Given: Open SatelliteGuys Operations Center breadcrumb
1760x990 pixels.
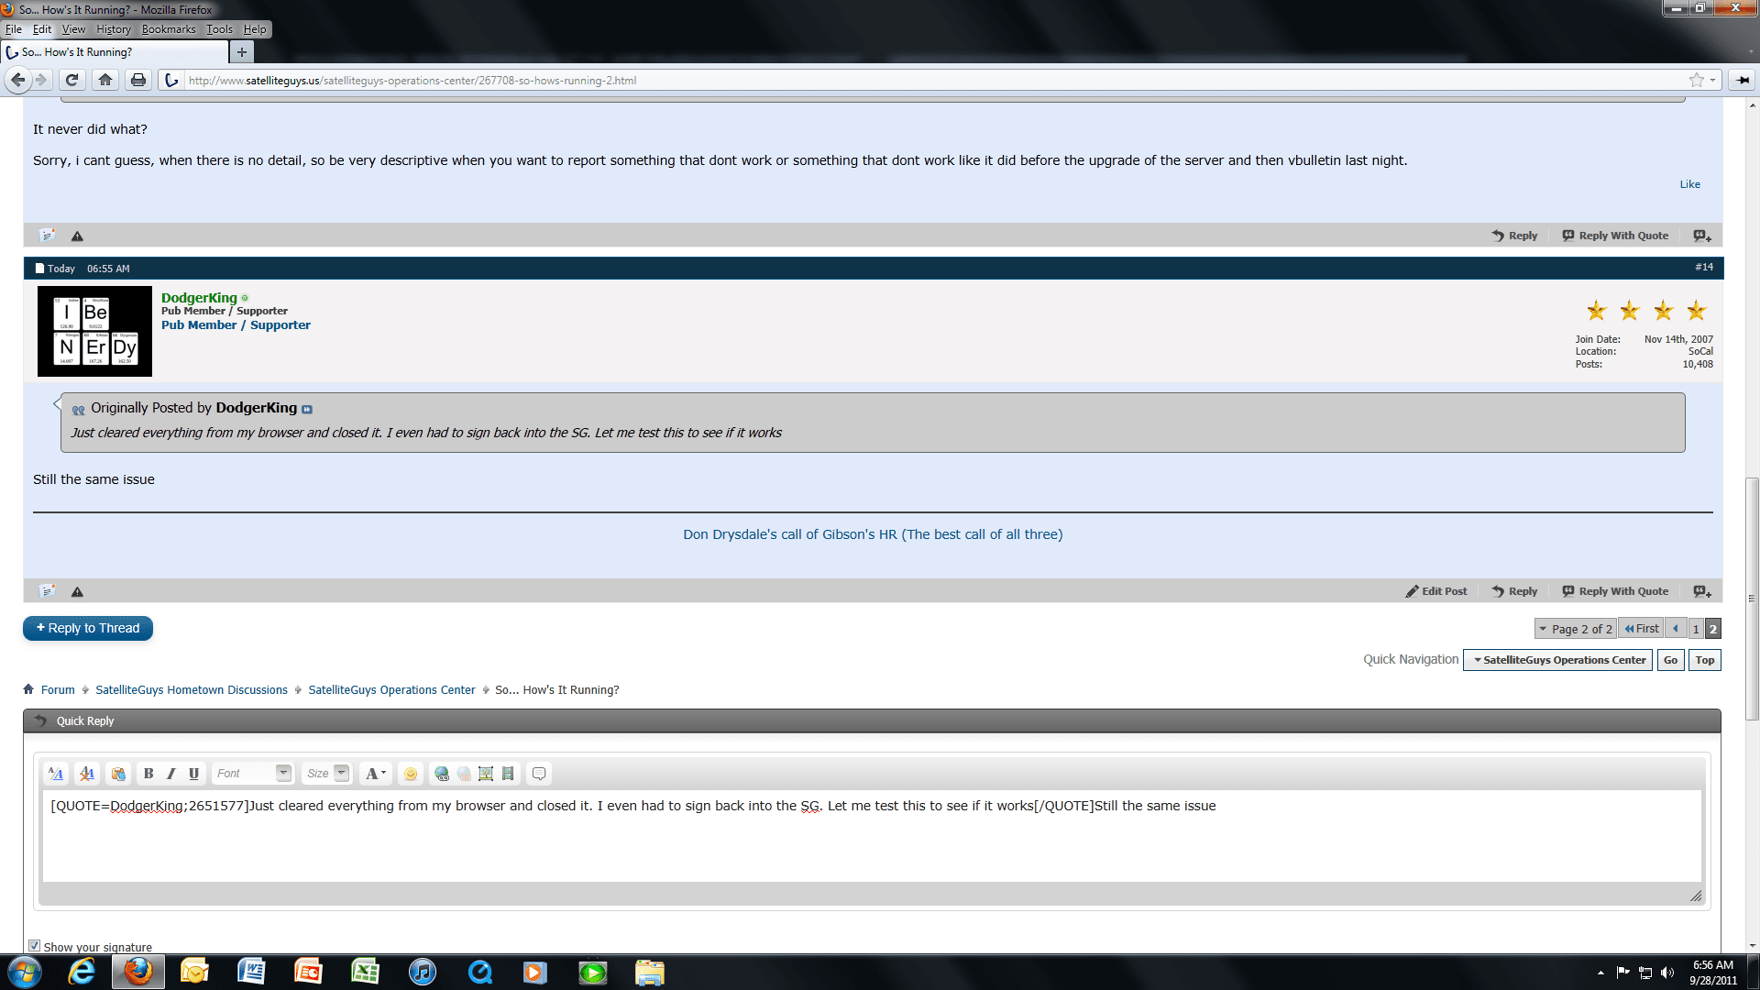Looking at the screenshot, I should (391, 690).
